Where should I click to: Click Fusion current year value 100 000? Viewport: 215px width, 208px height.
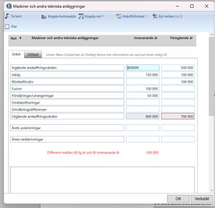143,89
